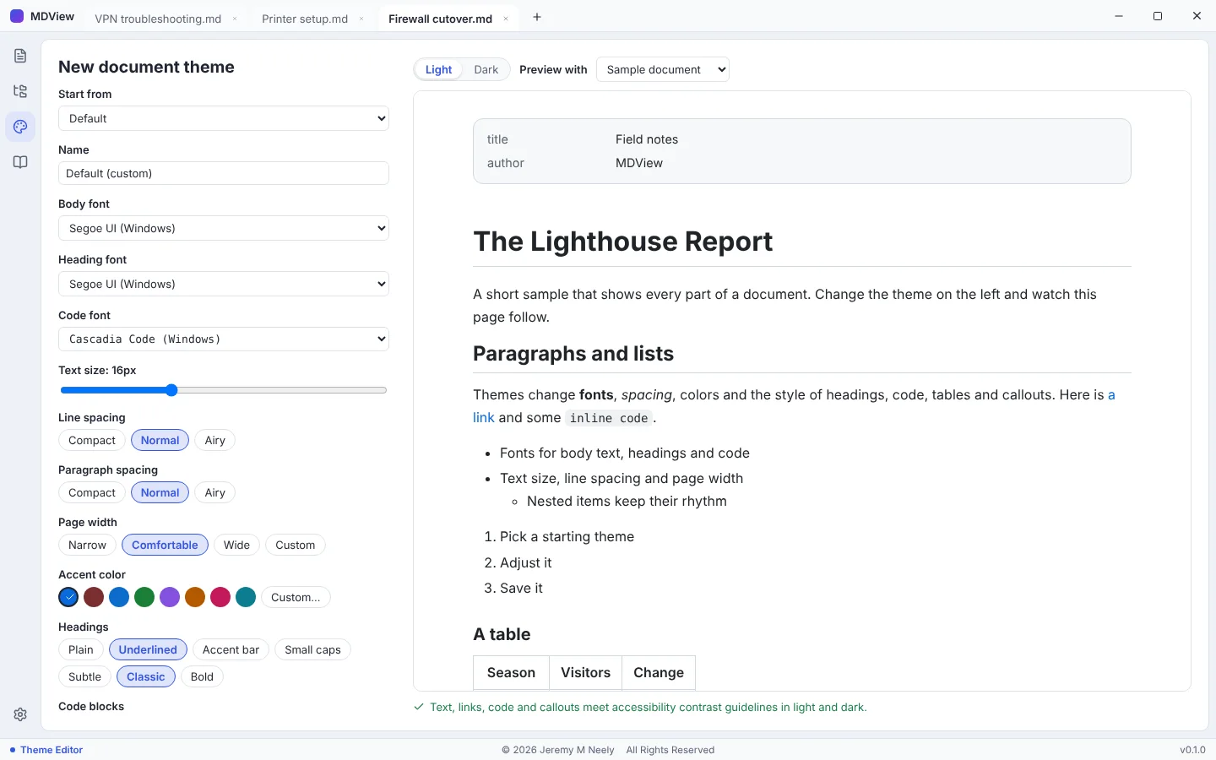The height and width of the screenshot is (760, 1216).
Task: Open the settings gear icon
Action: [20, 714]
